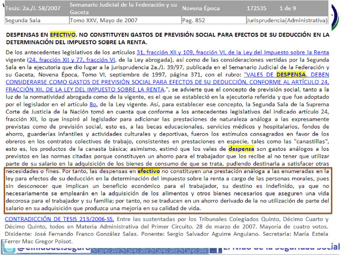Open 'CONTRADICCIÓN DE TESIS 213/2006-SS.' link
The image size is (341, 255).
coord(59,219)
